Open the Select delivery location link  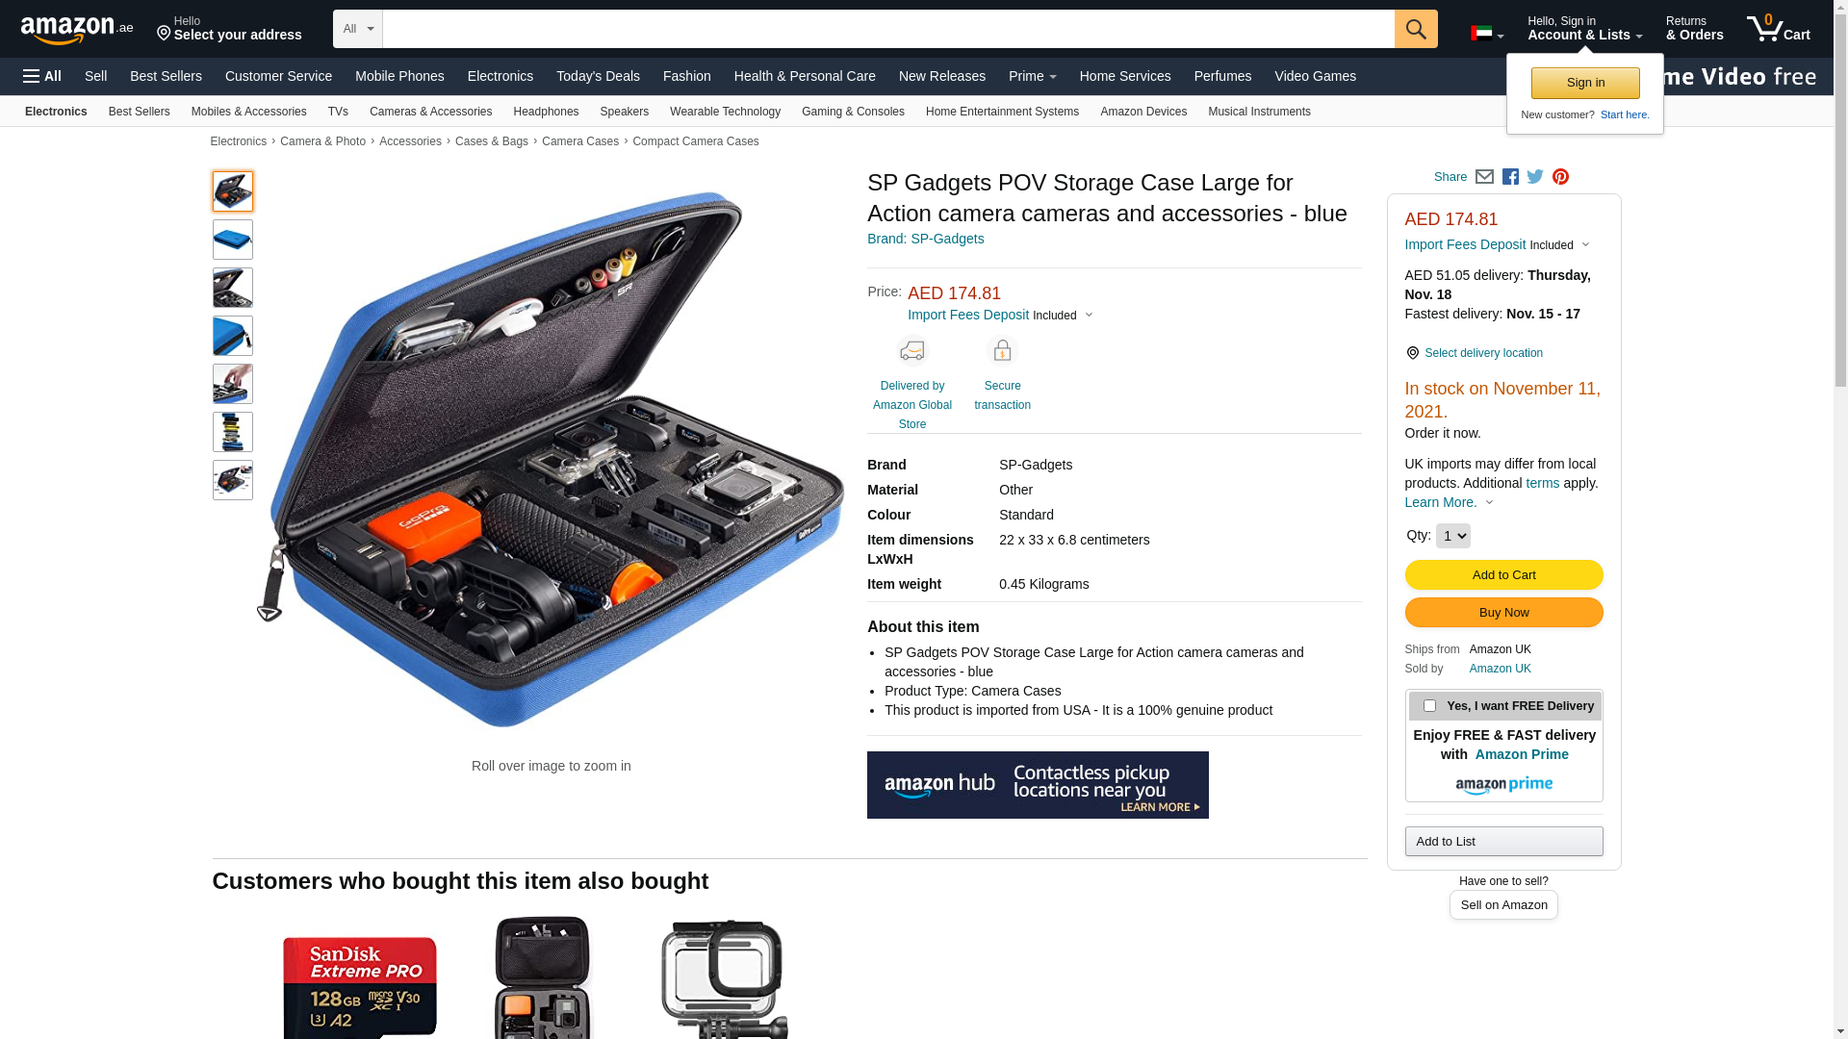(x=1483, y=353)
